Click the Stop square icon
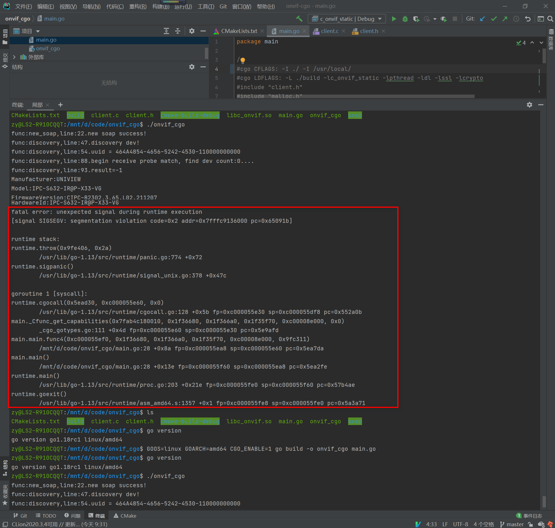Viewport: 555px width, 528px height. coord(455,19)
